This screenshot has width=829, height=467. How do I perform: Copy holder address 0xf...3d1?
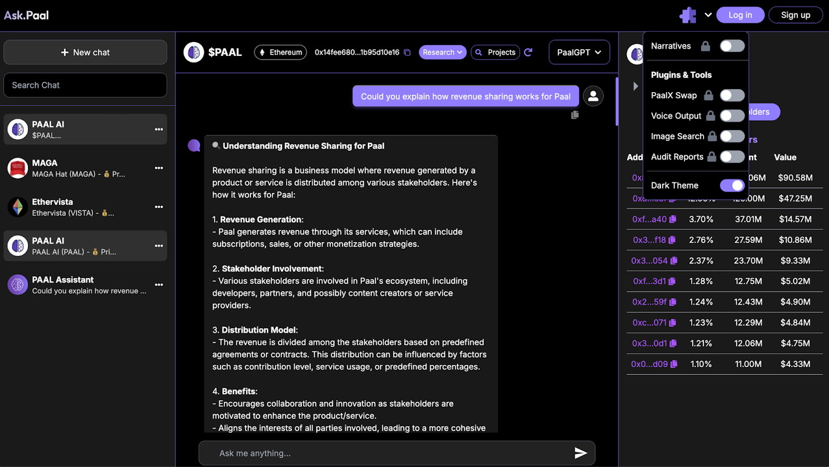tap(672, 281)
